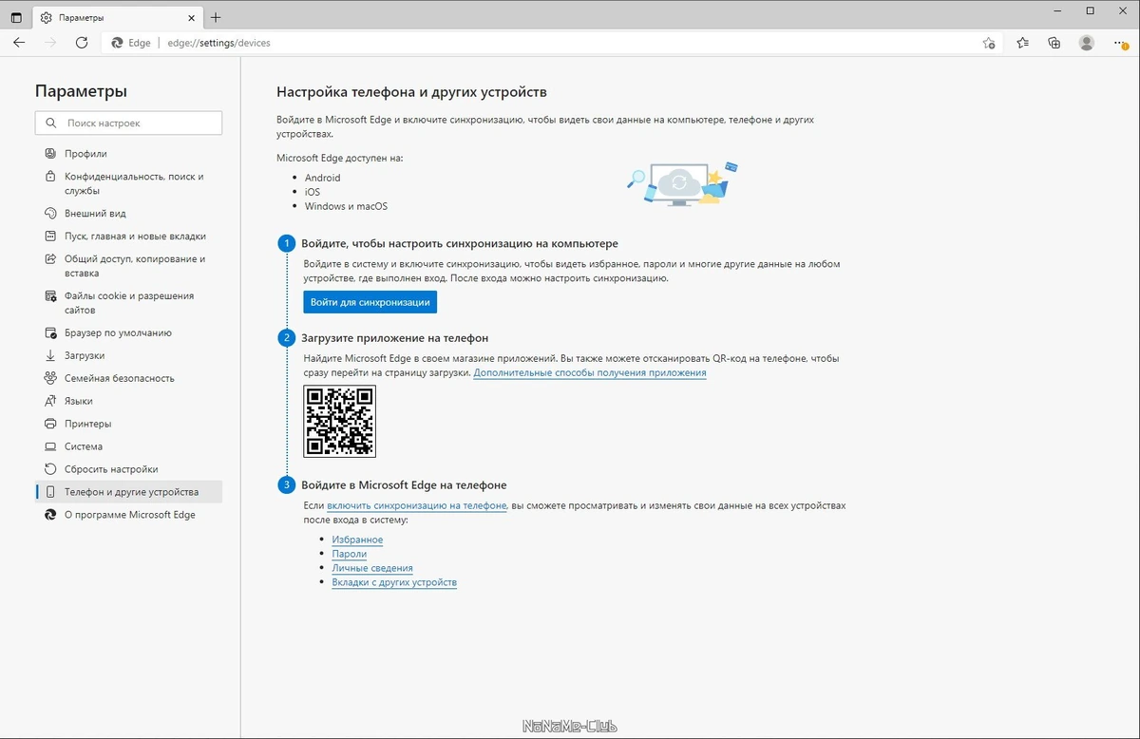Open Система settings section

(x=128, y=446)
